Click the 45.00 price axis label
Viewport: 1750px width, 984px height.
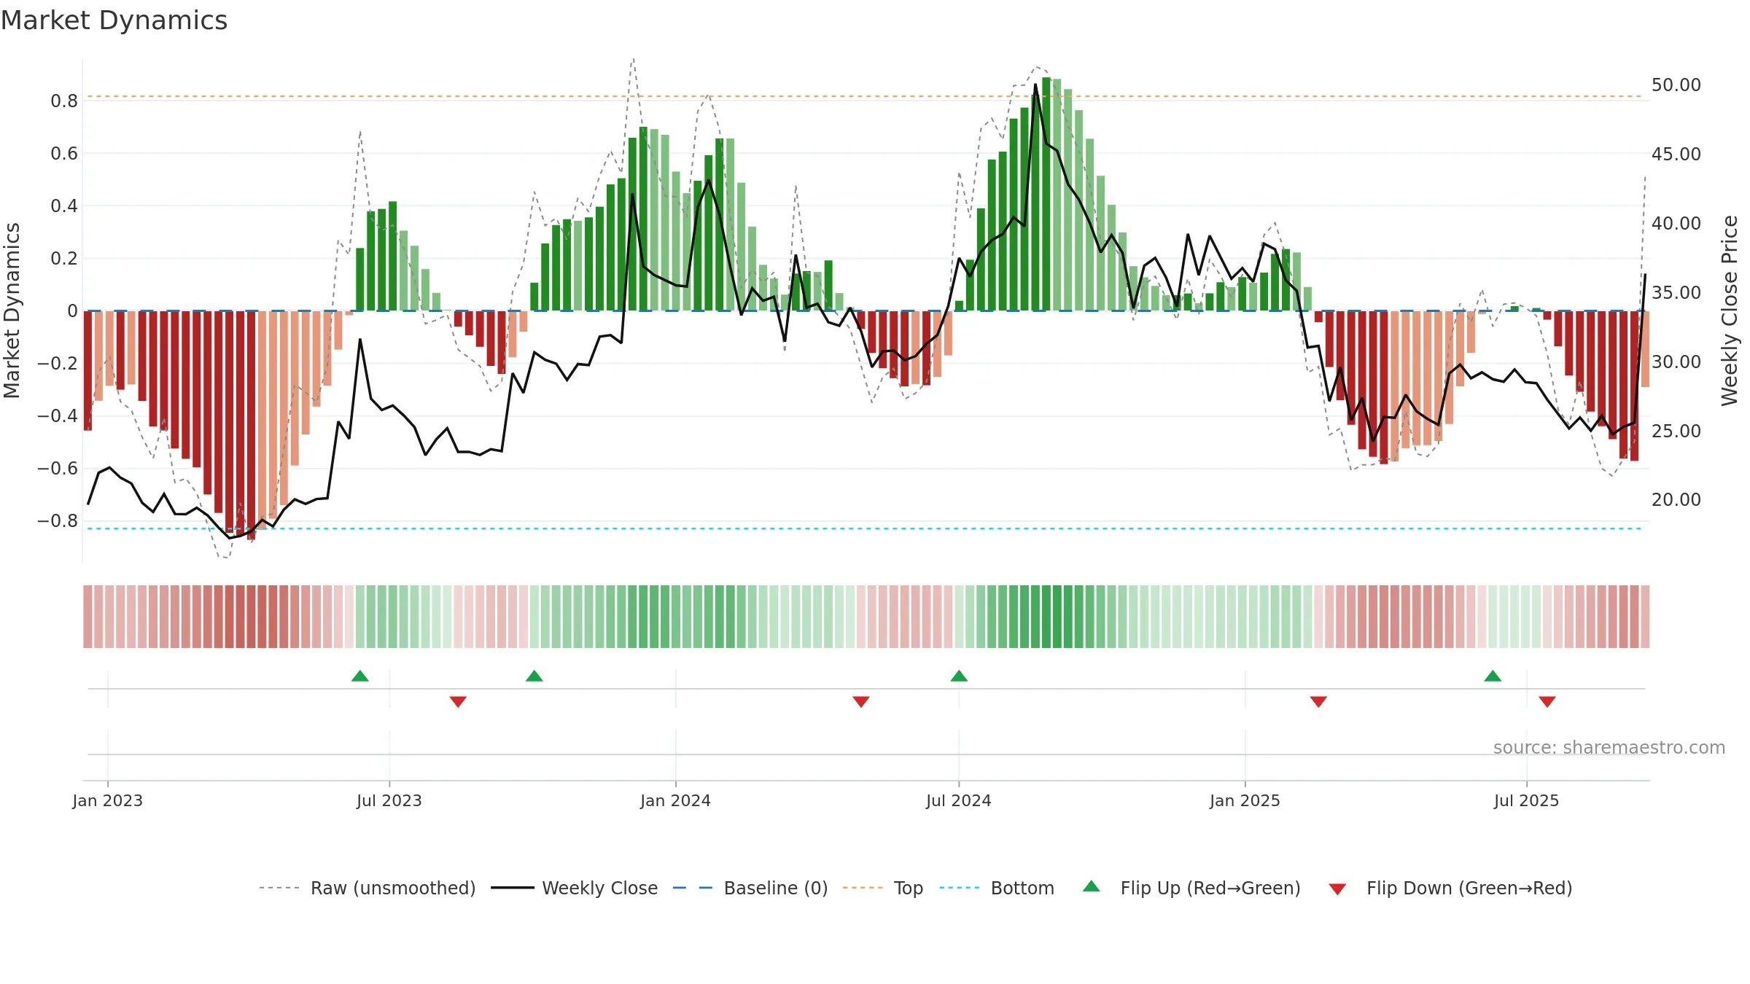1676,155
